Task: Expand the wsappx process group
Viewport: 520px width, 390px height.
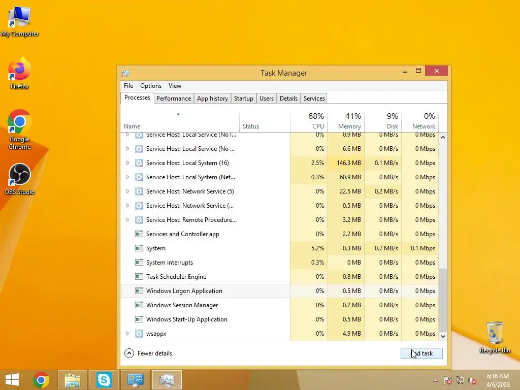Action: (x=127, y=334)
